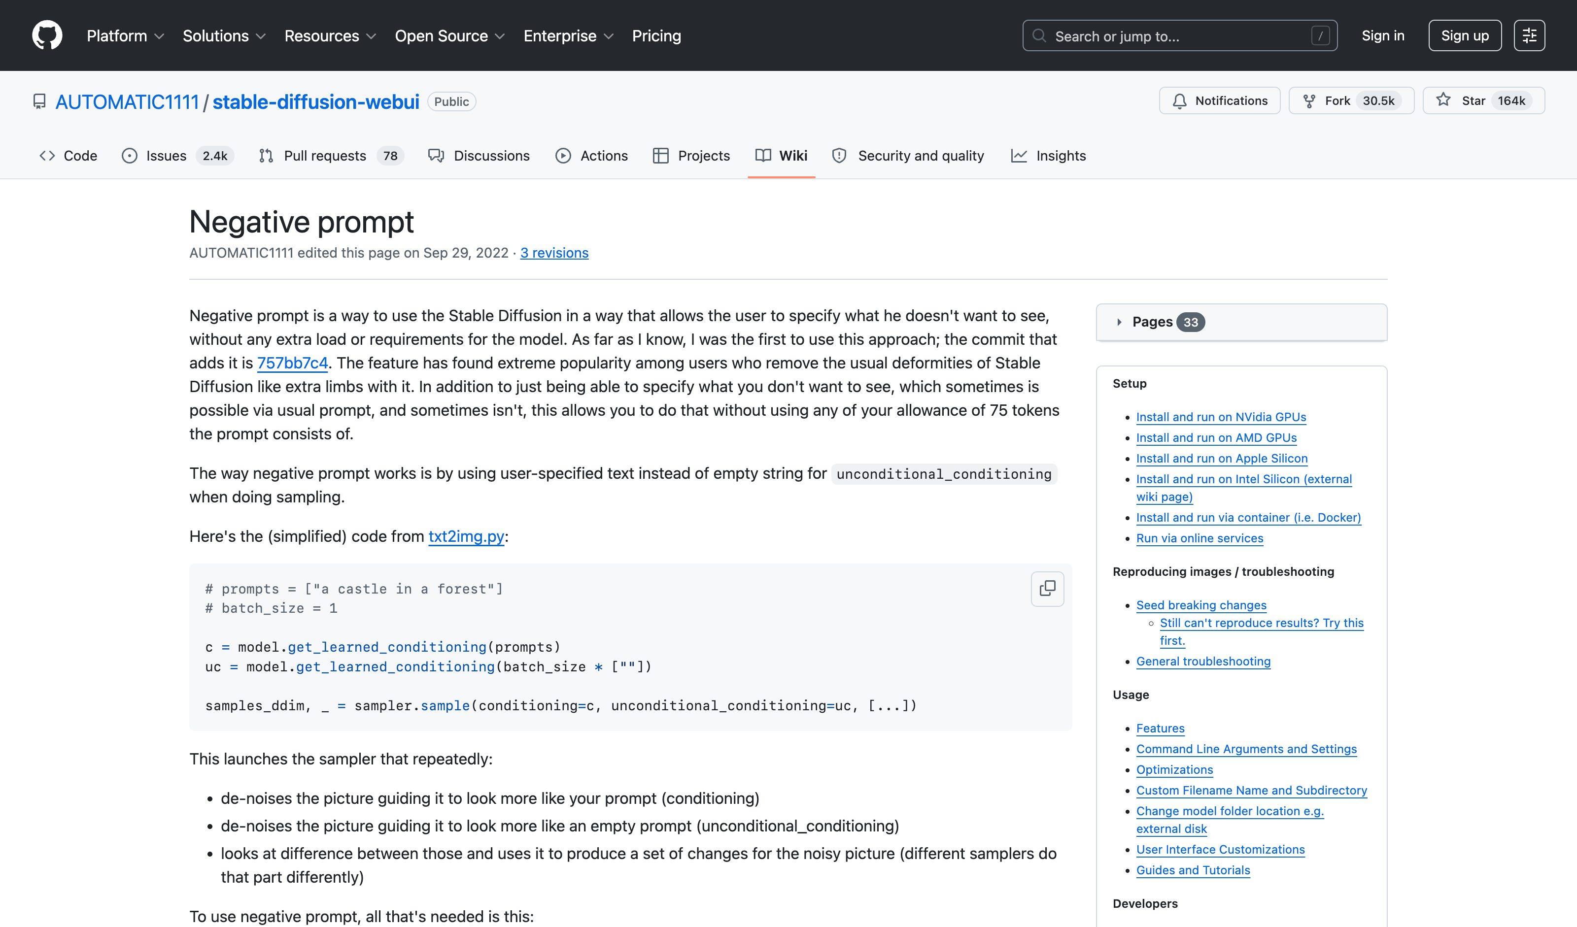Open the Discussions tab
This screenshot has width=1577, height=927.
point(479,156)
